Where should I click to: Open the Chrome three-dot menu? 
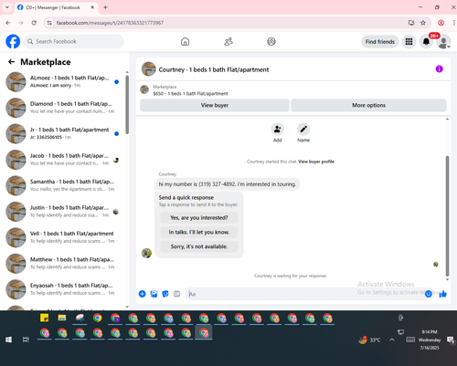coord(453,23)
